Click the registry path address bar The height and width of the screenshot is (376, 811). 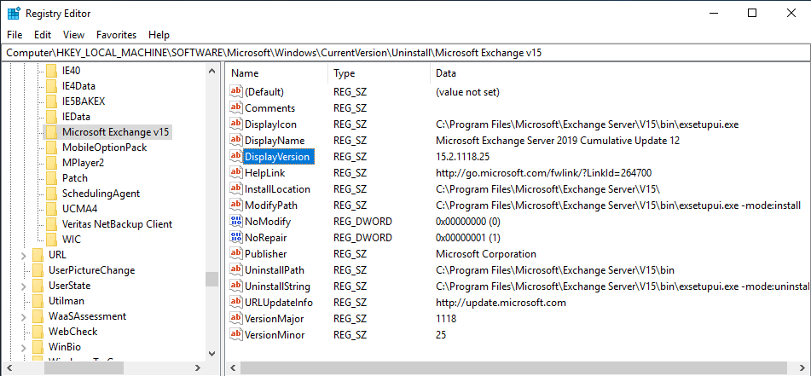pyautogui.click(x=406, y=53)
